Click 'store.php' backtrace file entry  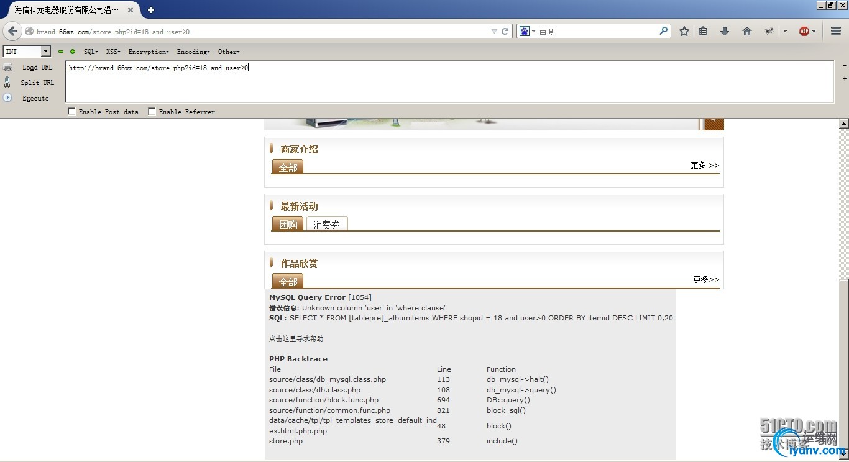286,441
